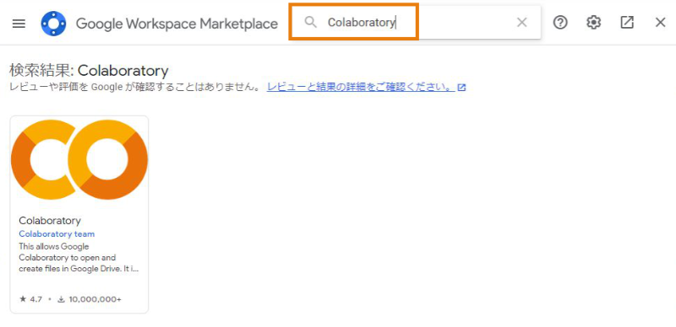Click the search field containing Colaboratory

click(416, 23)
